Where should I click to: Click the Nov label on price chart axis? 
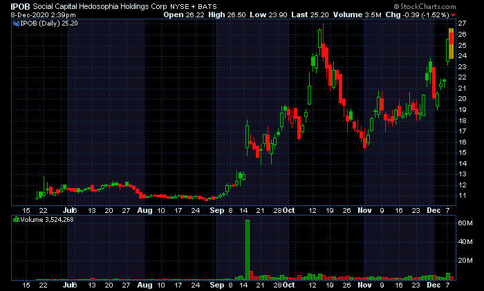click(364, 210)
